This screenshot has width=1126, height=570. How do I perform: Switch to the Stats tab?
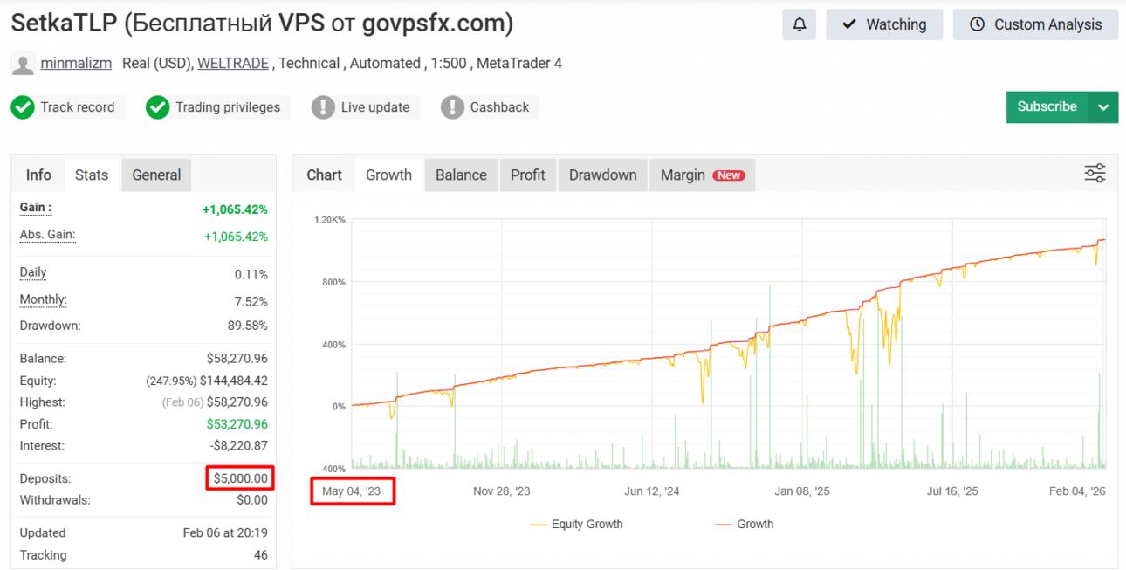click(92, 175)
